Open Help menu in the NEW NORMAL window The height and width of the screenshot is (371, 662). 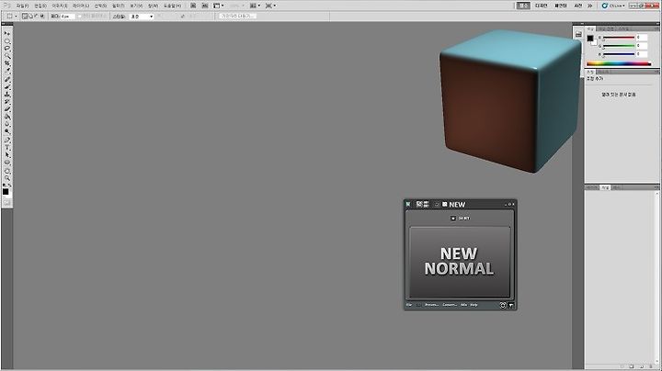click(474, 305)
